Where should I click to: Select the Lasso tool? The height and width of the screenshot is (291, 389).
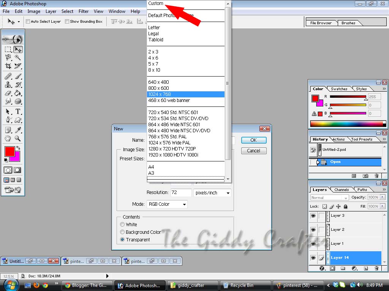[8, 58]
